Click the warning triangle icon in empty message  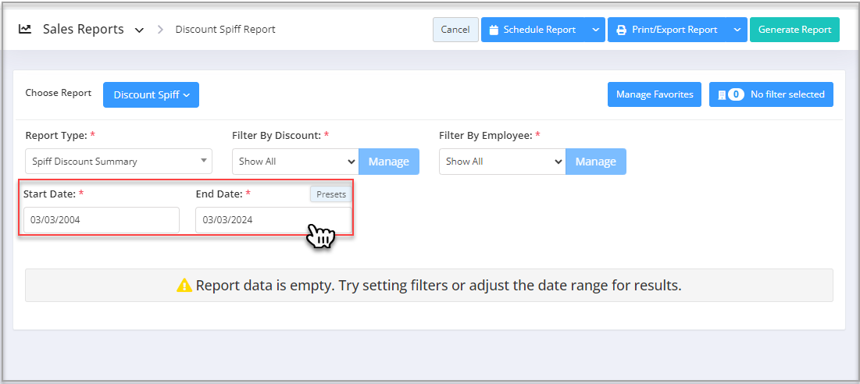184,286
